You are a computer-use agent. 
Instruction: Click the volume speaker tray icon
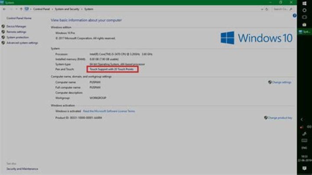point(309,126)
